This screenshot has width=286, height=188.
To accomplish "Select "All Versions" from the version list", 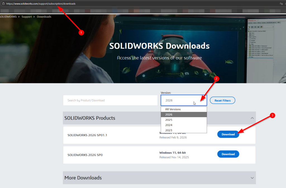I will click(173, 109).
